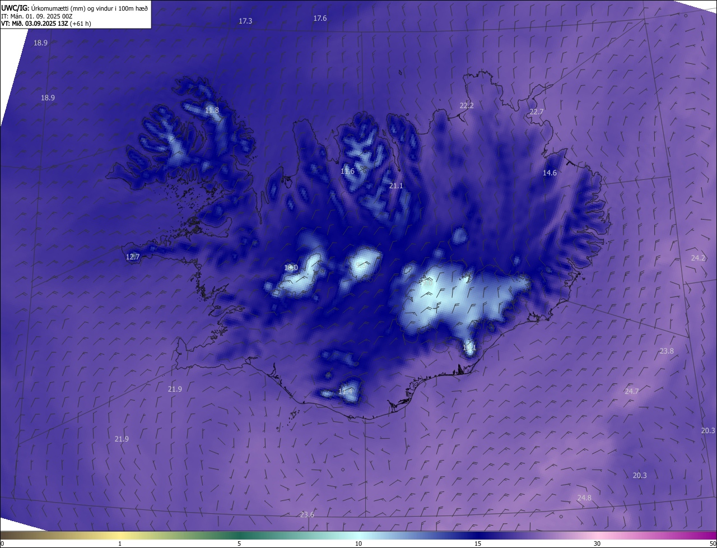Click the 23.6 value label
The width and height of the screenshot is (717, 548).
tap(307, 515)
